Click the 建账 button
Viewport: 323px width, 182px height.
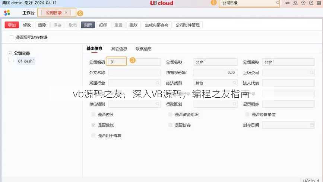point(133,25)
